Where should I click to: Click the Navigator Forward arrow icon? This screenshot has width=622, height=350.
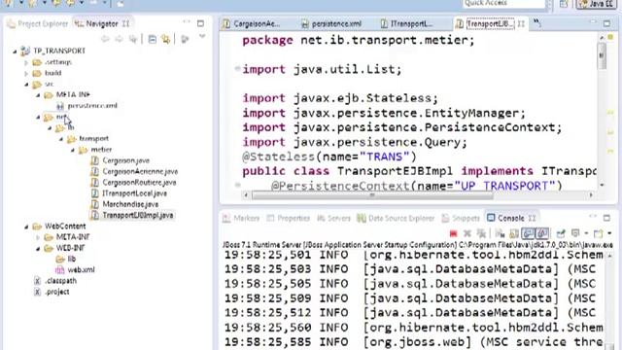point(119,39)
